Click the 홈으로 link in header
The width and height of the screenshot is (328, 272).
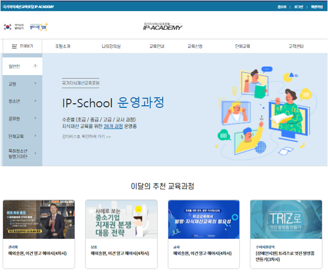(x=282, y=7)
